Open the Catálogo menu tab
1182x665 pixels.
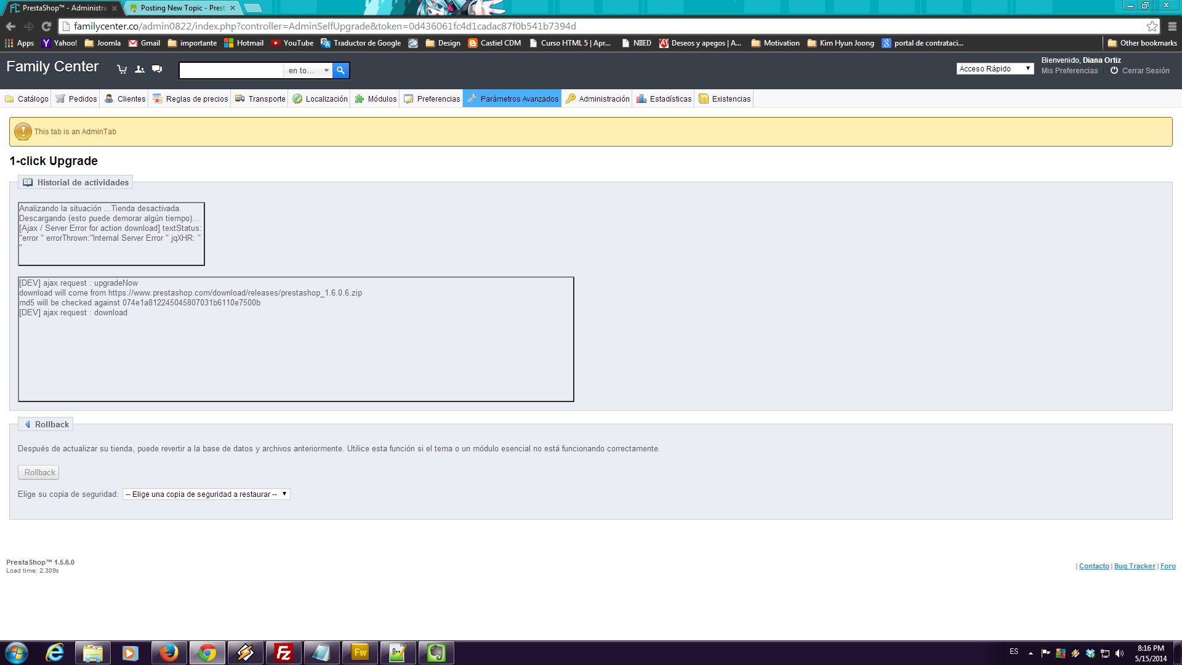click(x=26, y=99)
